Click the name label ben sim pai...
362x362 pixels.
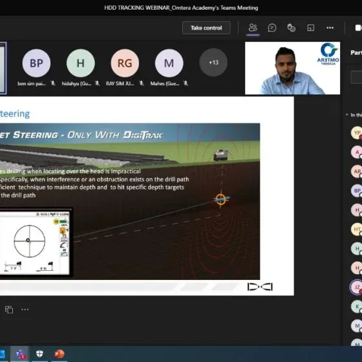coord(32,83)
